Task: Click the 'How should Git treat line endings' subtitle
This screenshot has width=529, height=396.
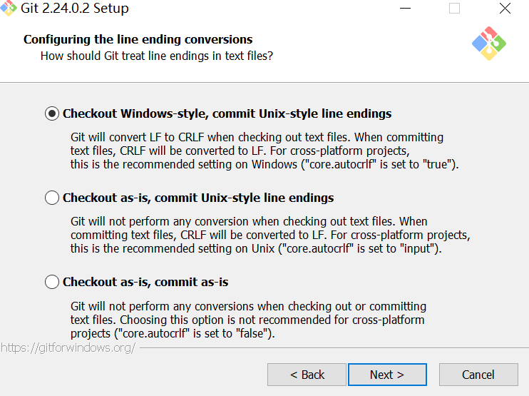Action: pyautogui.click(x=157, y=55)
